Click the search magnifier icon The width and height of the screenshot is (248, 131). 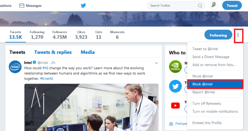pyautogui.click(x=200, y=6)
